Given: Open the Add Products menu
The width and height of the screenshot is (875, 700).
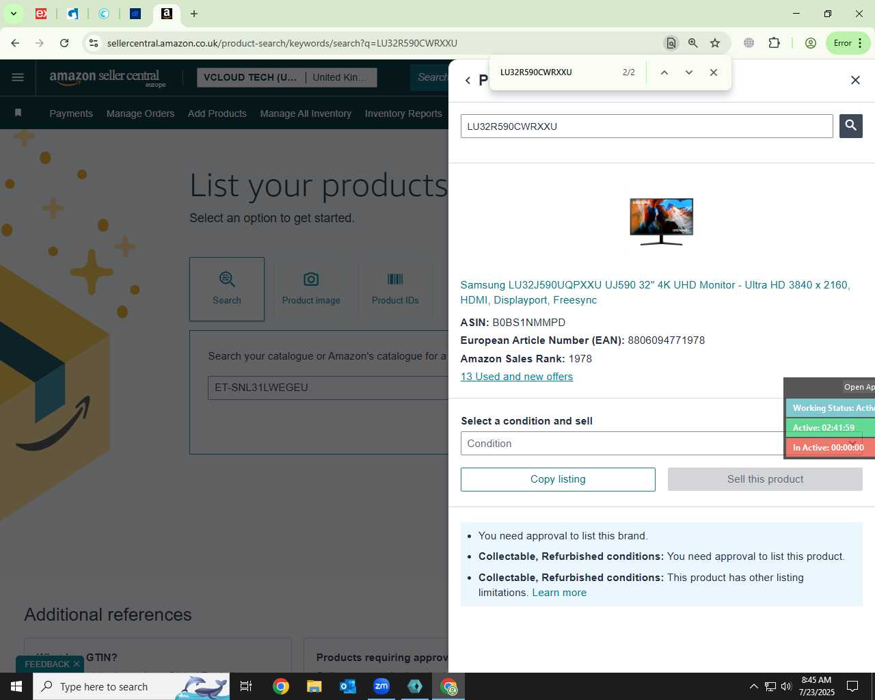Looking at the screenshot, I should pos(217,113).
